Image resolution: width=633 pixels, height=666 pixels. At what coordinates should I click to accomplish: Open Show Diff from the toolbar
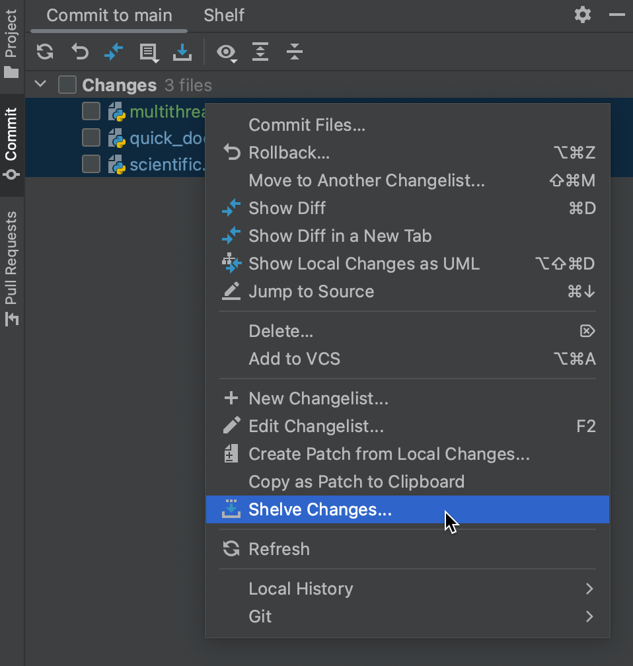coord(113,52)
